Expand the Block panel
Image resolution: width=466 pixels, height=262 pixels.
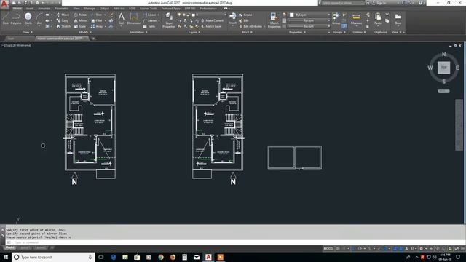[x=247, y=32]
